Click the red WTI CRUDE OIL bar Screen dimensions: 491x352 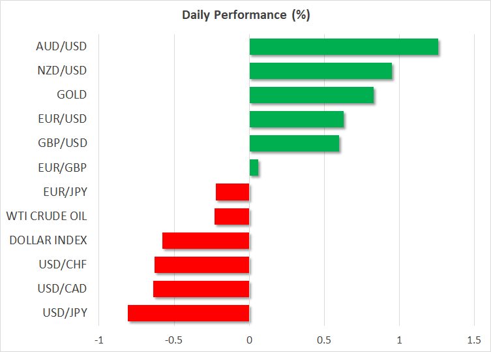232,216
